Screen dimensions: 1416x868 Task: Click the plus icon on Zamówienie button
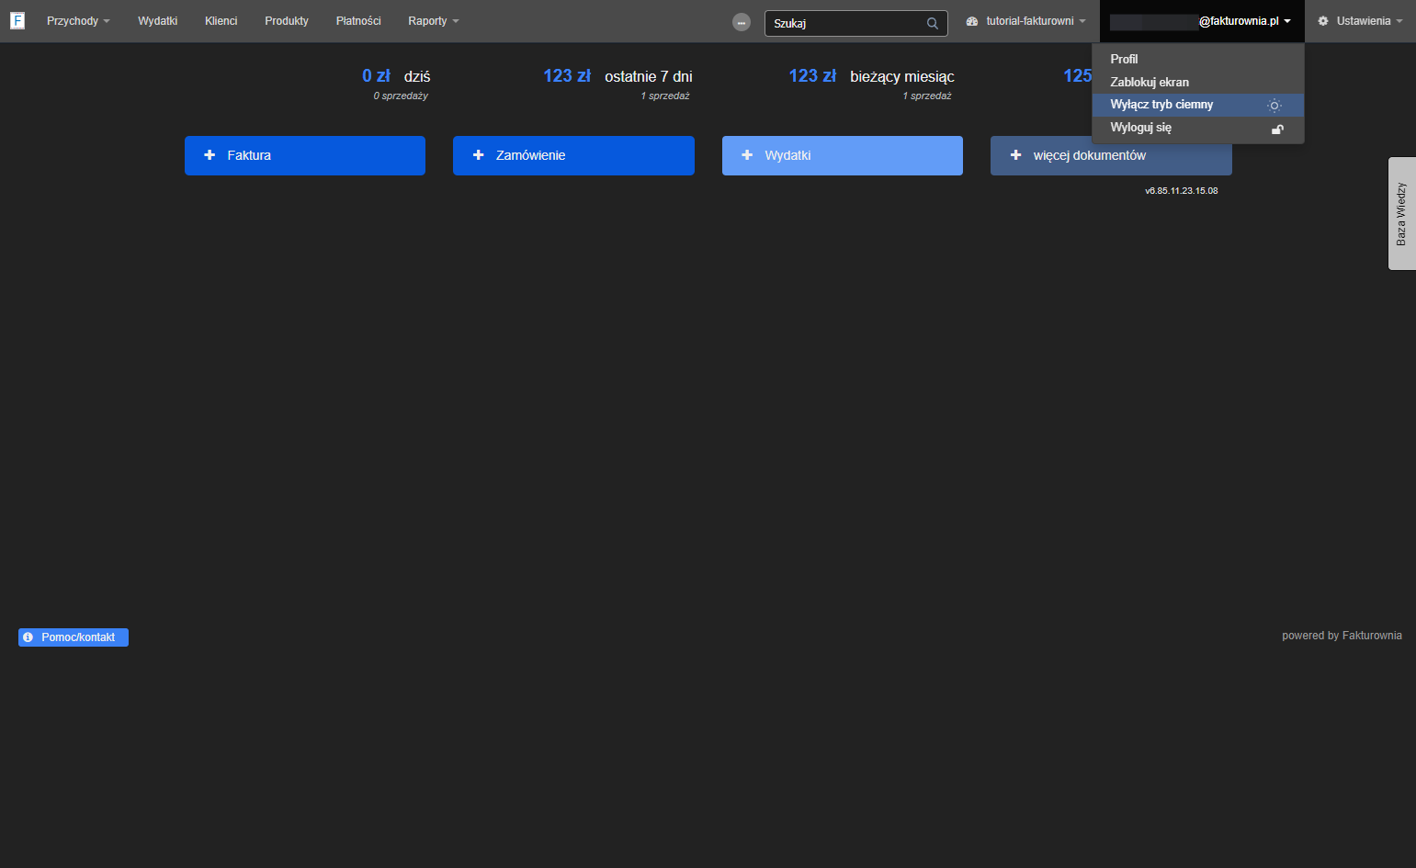[478, 155]
